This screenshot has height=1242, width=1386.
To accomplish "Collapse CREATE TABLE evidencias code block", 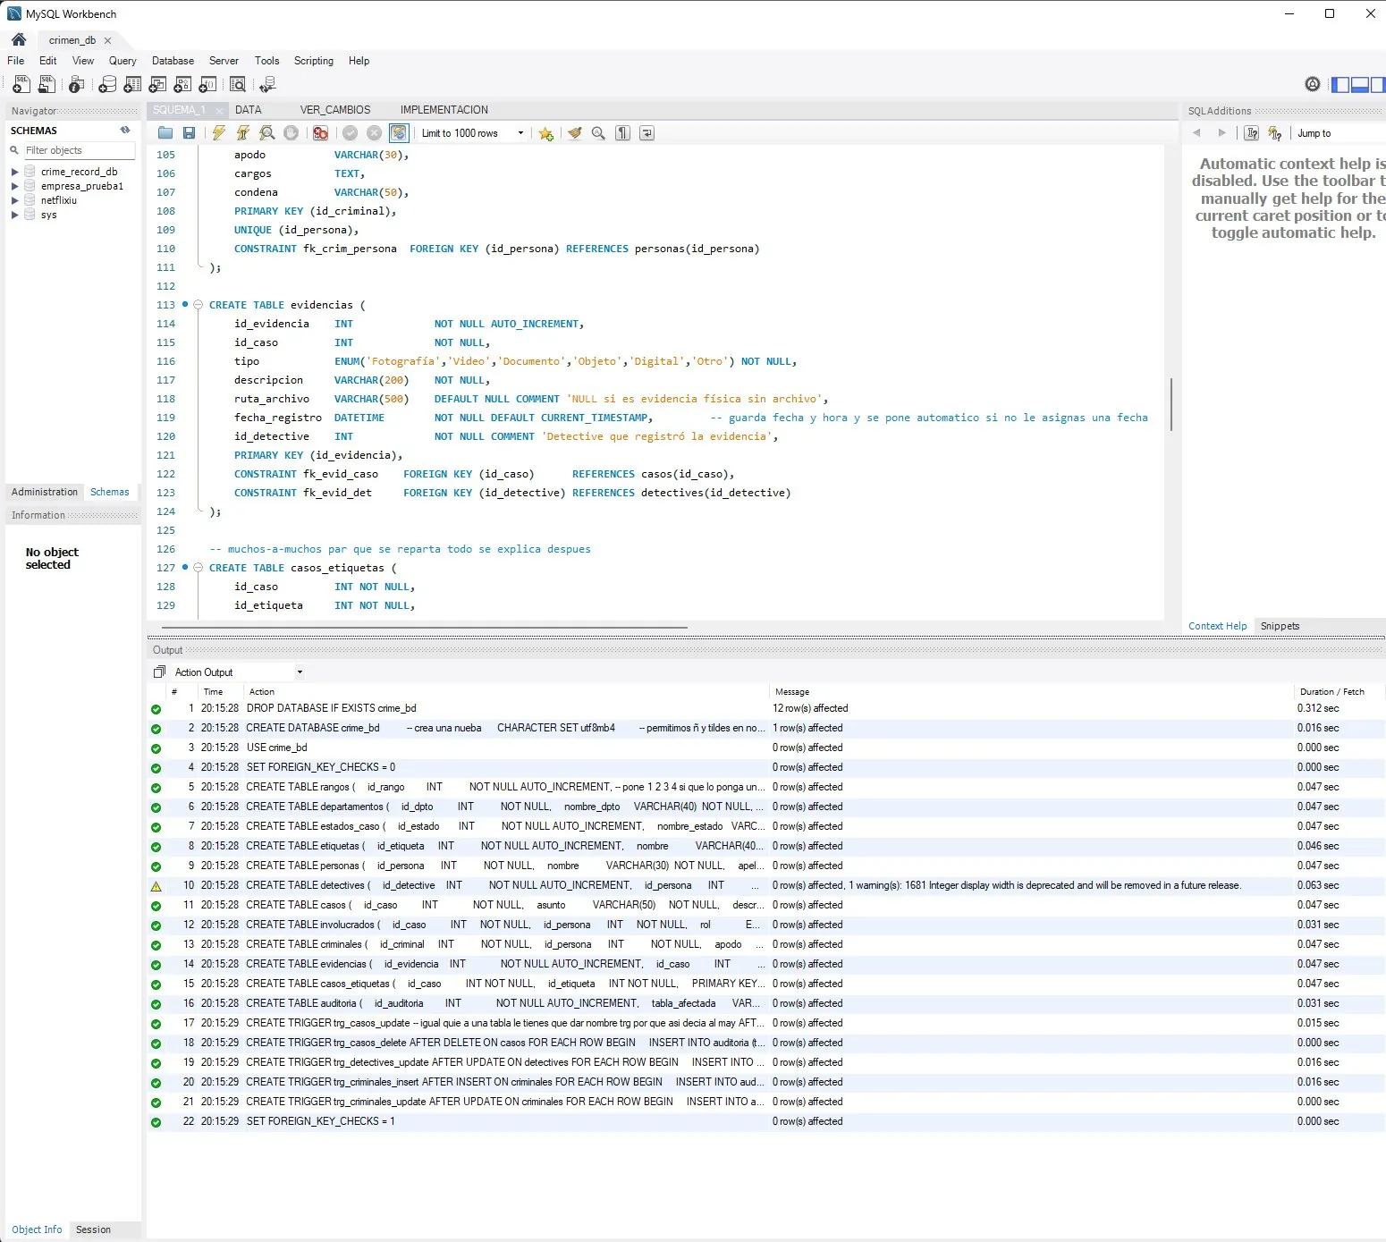I will pos(199,305).
